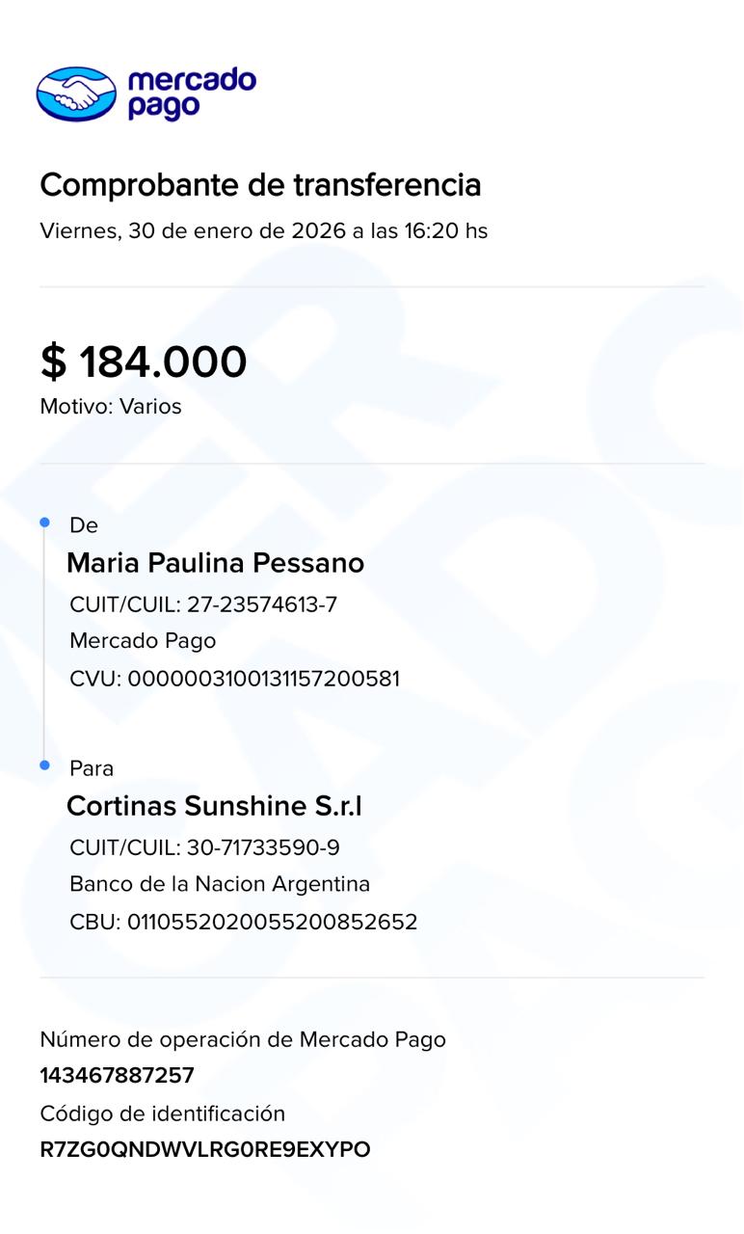Click "Banco de la Nacion Argentina" text
The height and width of the screenshot is (1234, 744).
[220, 884]
